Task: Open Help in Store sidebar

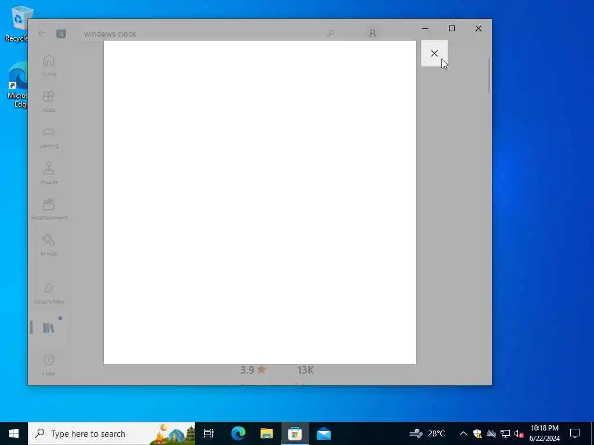Action: click(x=49, y=365)
